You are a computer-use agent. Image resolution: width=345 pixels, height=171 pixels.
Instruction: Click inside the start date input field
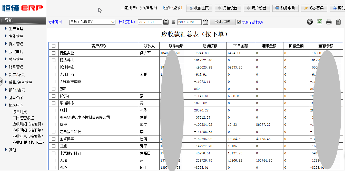point(150,22)
